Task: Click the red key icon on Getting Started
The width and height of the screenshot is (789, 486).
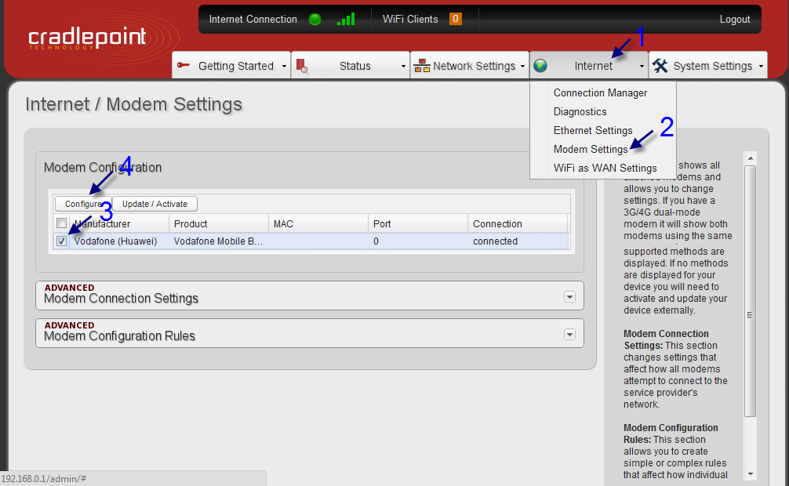Action: coord(184,65)
